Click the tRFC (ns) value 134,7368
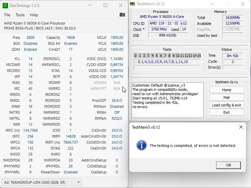The height and width of the screenshot is (188, 251). pyautogui.click(x=30, y=130)
